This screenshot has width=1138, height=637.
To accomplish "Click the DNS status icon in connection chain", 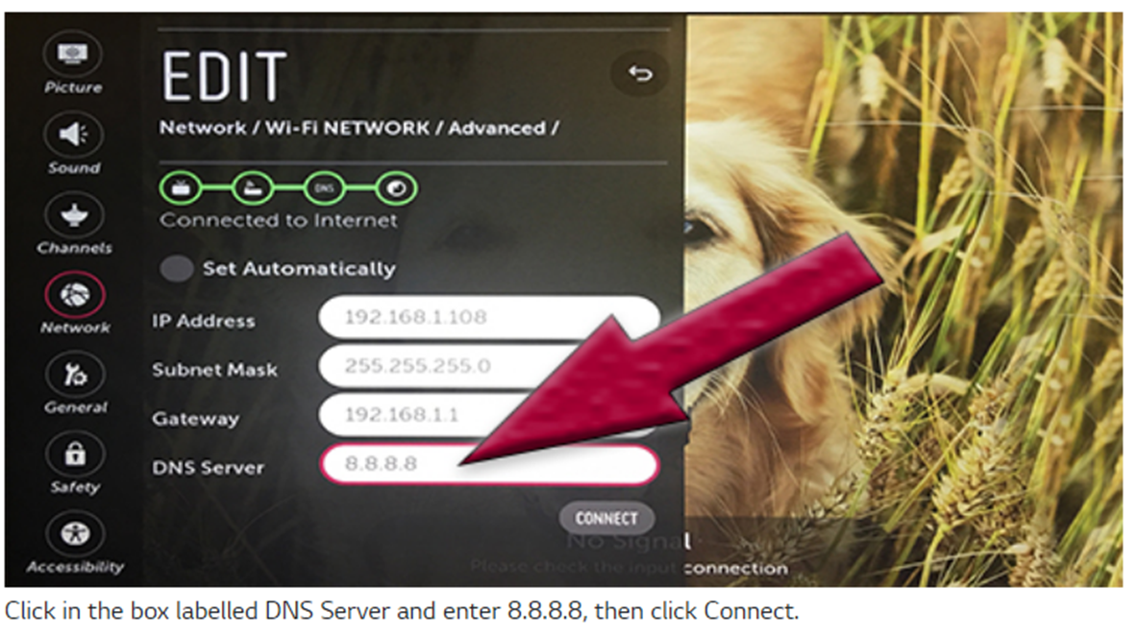I will pos(325,188).
